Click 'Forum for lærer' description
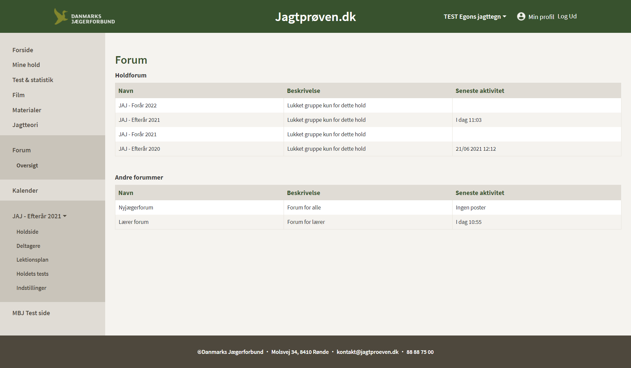 click(306, 222)
